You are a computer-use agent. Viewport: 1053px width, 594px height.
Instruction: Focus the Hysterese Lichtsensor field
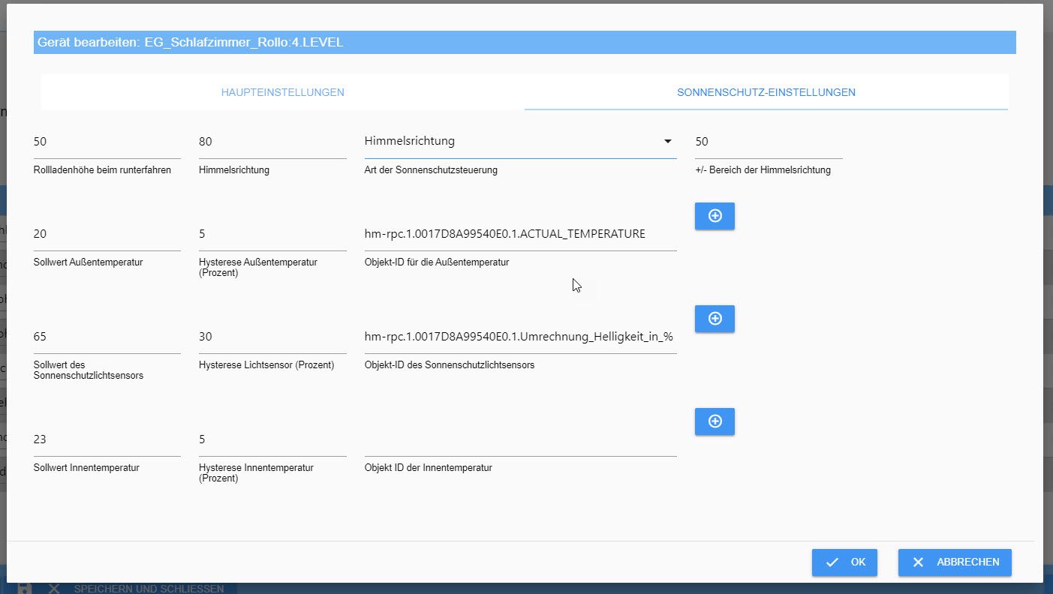point(272,337)
